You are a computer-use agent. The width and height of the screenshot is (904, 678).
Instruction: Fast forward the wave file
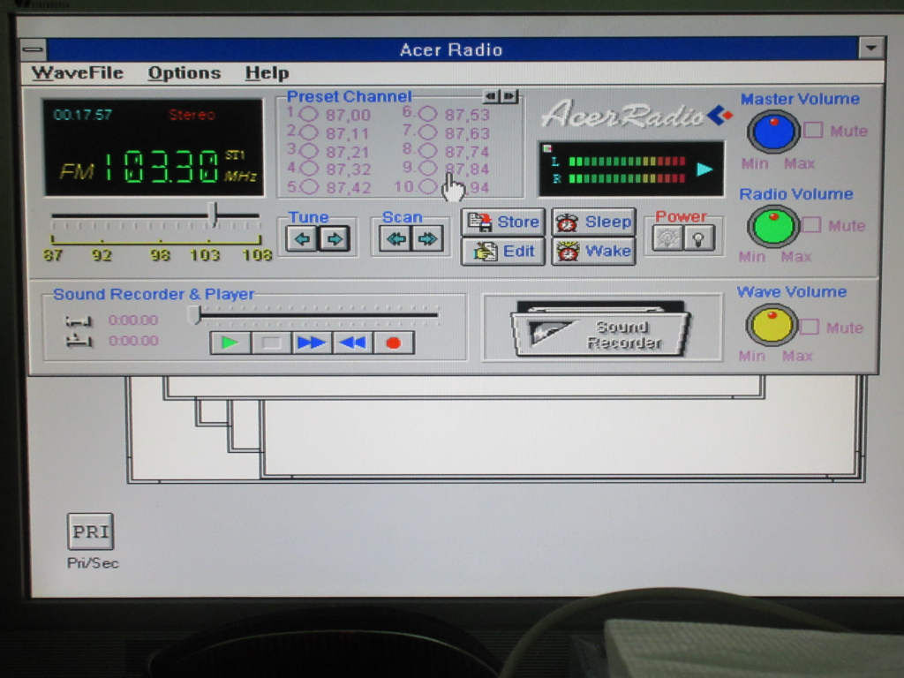[312, 343]
